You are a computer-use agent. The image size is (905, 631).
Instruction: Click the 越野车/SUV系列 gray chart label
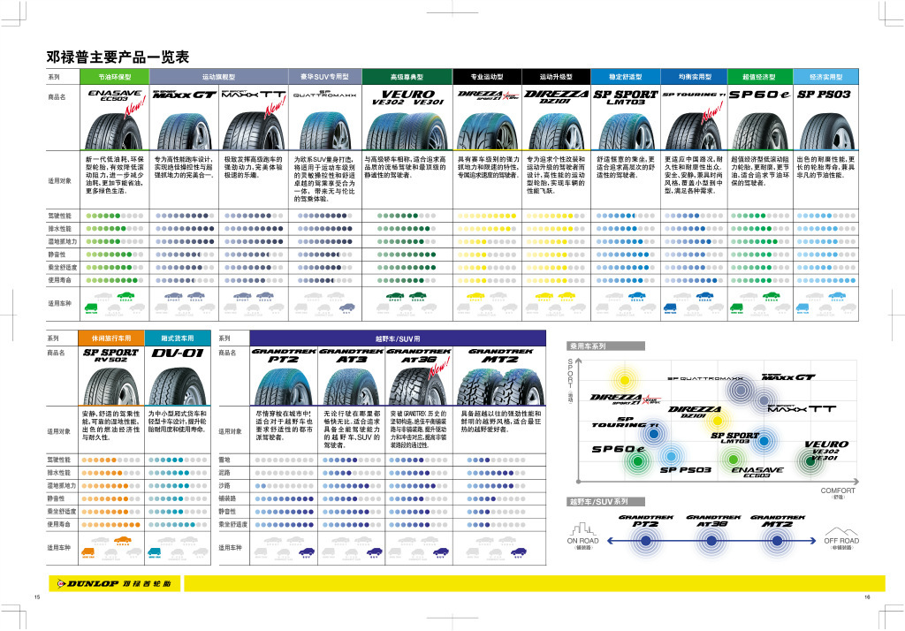tap(597, 501)
